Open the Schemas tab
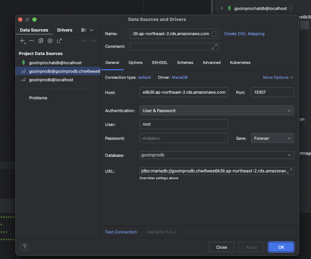 click(185, 62)
